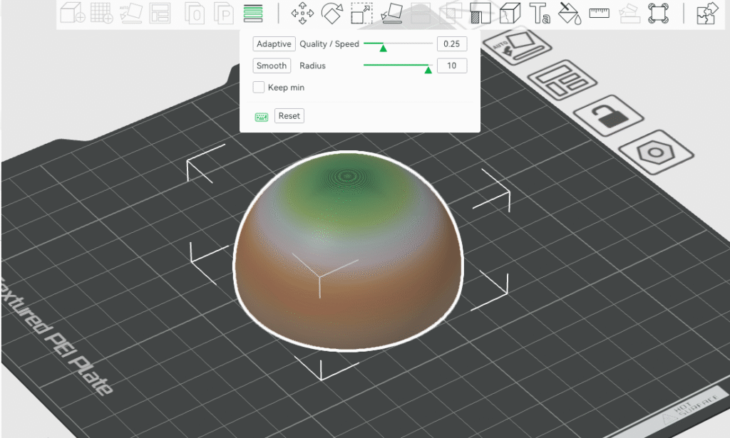Viewport: 730px width, 438px height.
Task: Open the Text tool
Action: pyautogui.click(x=540, y=13)
